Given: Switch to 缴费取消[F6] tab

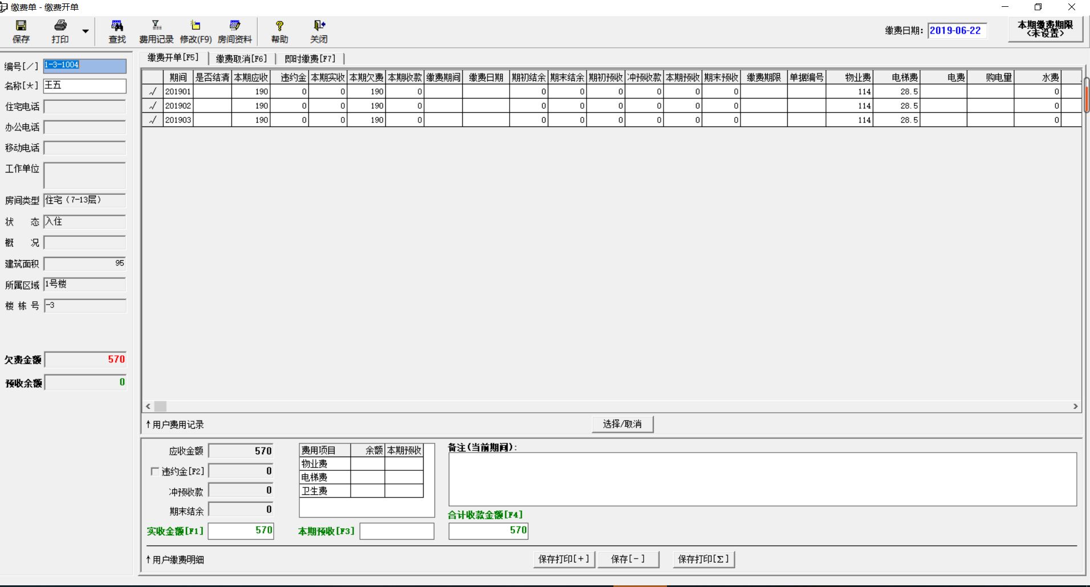Looking at the screenshot, I should pyautogui.click(x=241, y=59).
